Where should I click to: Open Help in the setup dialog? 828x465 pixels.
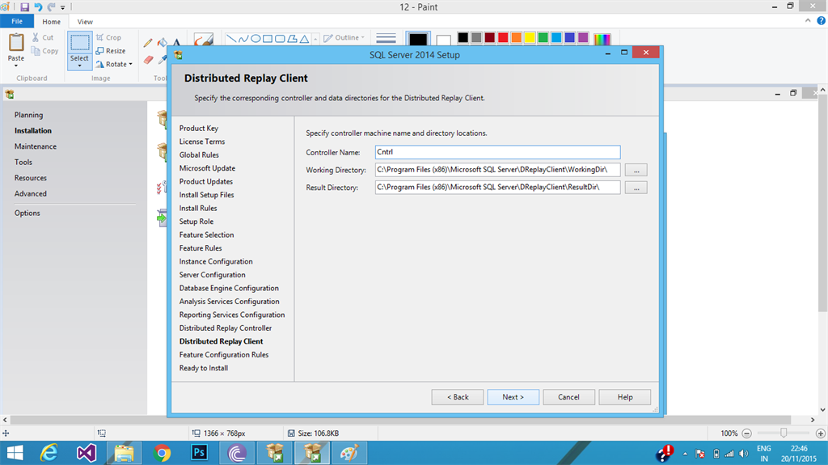(x=625, y=397)
